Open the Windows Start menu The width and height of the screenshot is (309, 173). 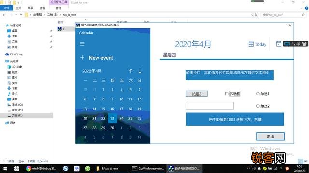pyautogui.click(x=5, y=169)
